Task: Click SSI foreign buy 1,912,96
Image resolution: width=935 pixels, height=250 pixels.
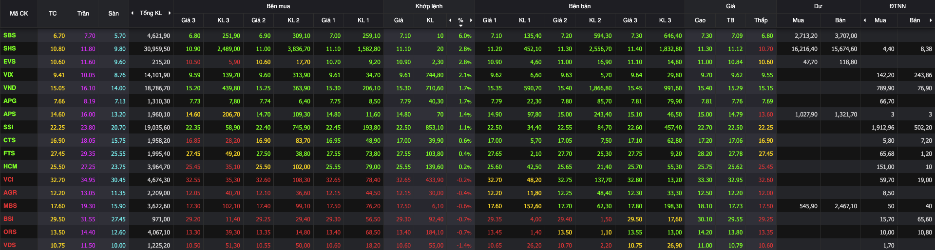Action: pos(883,128)
